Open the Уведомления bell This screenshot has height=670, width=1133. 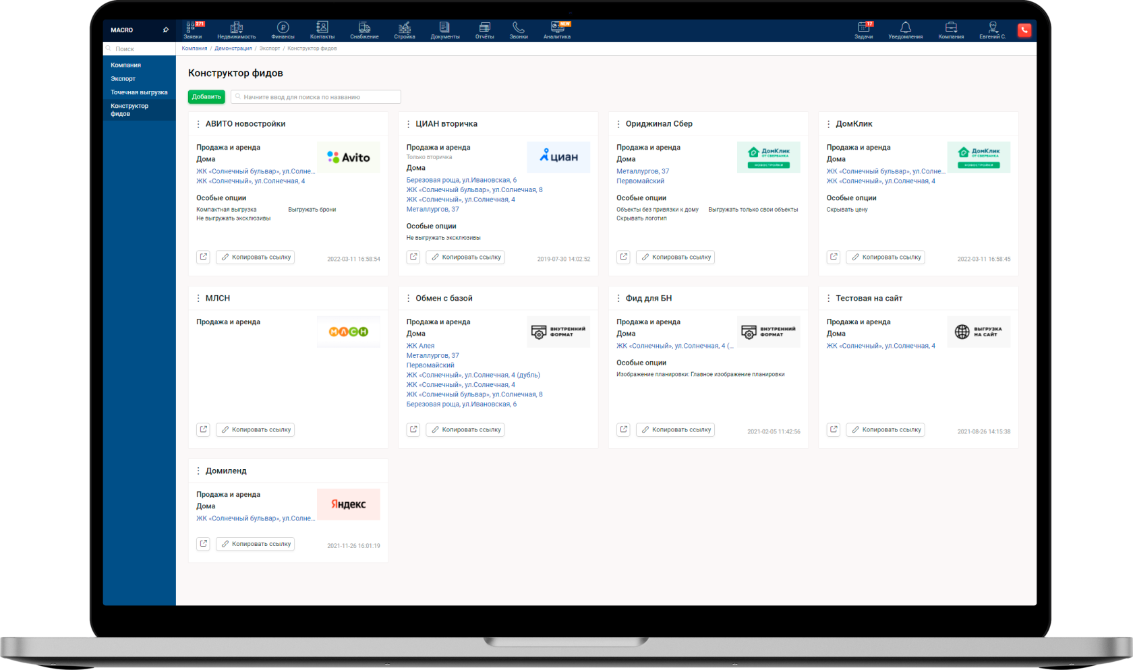pyautogui.click(x=905, y=30)
